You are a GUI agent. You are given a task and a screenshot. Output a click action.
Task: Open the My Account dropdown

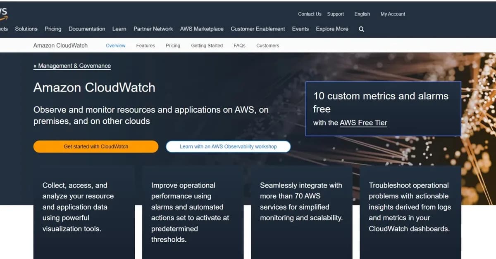click(x=392, y=14)
